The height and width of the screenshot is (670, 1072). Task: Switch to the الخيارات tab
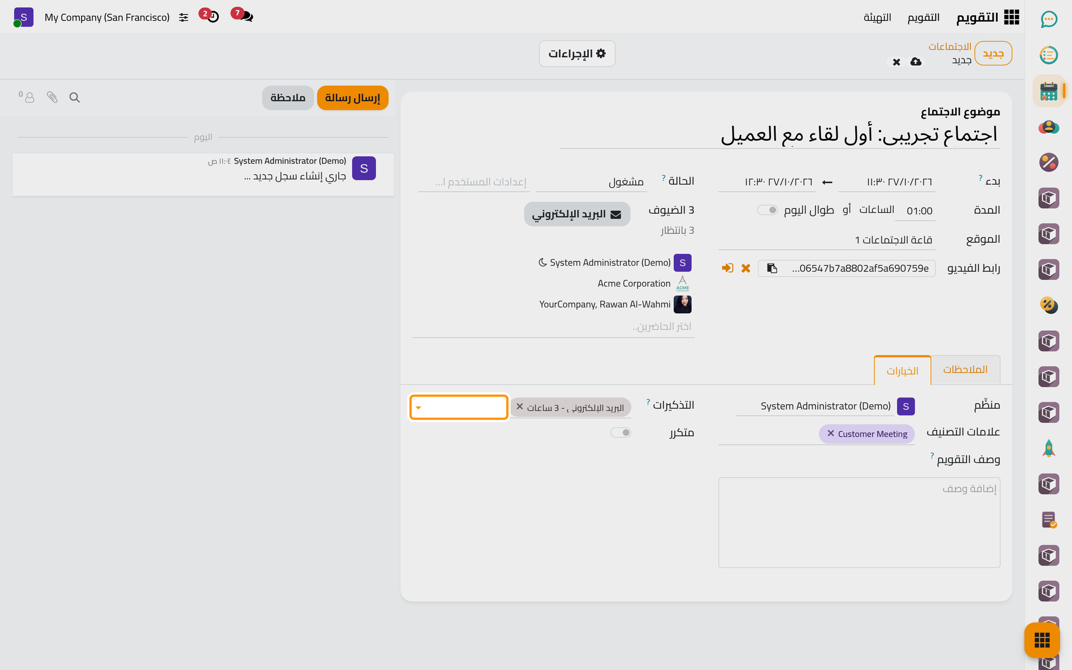902,371
